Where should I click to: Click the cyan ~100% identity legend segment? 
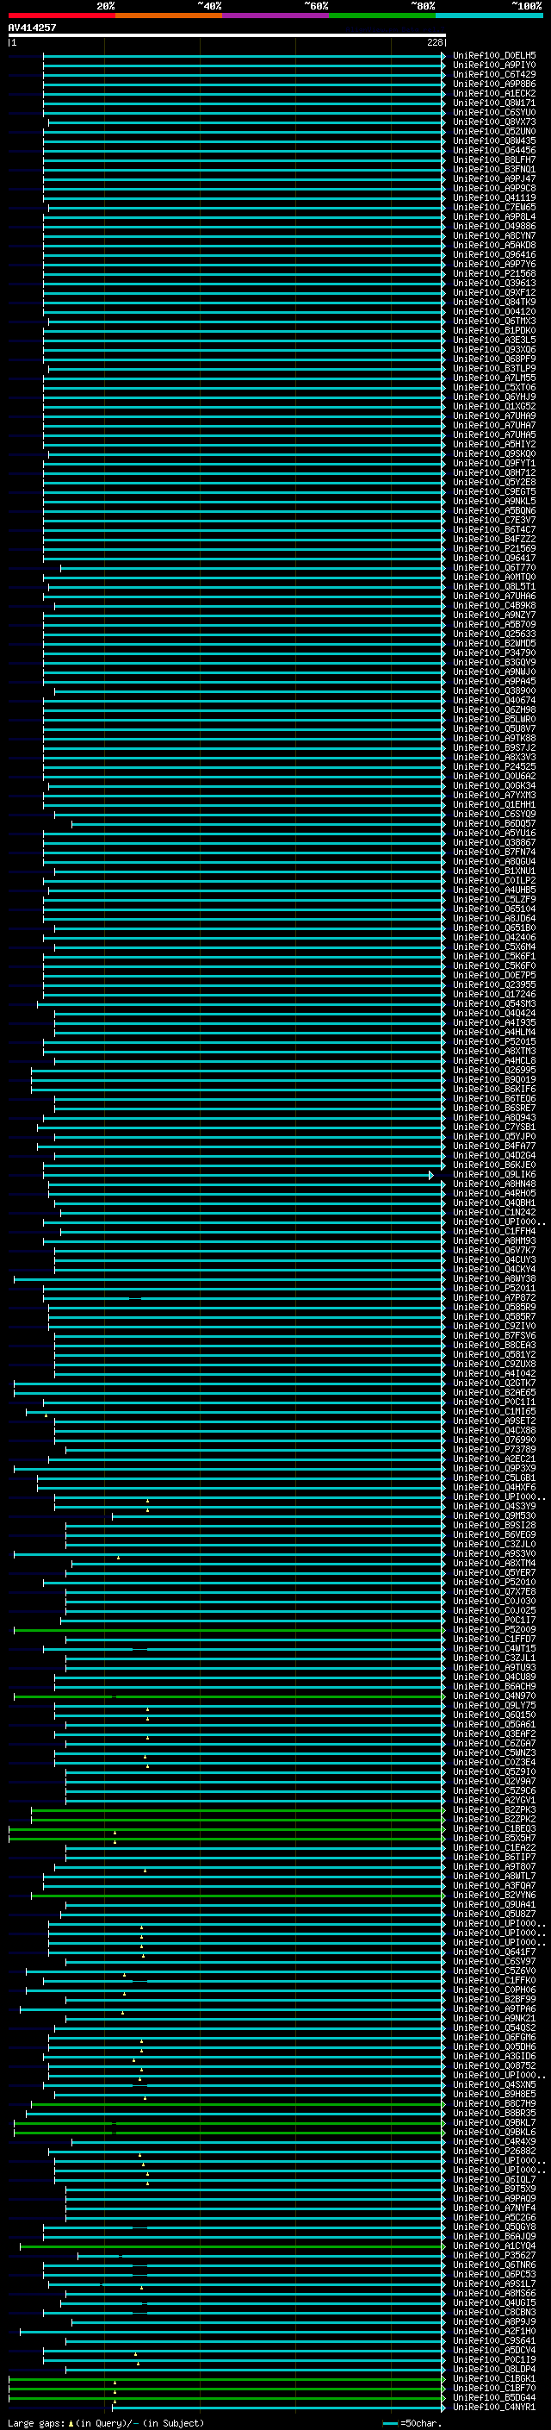click(489, 16)
